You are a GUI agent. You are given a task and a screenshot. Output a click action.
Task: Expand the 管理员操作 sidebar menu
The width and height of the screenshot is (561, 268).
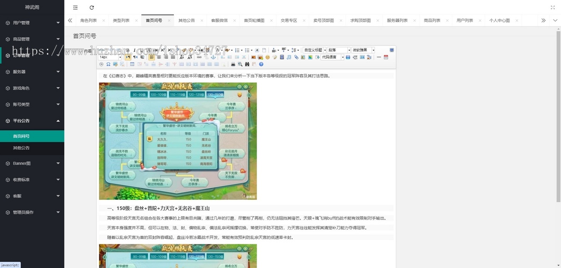coord(32,212)
